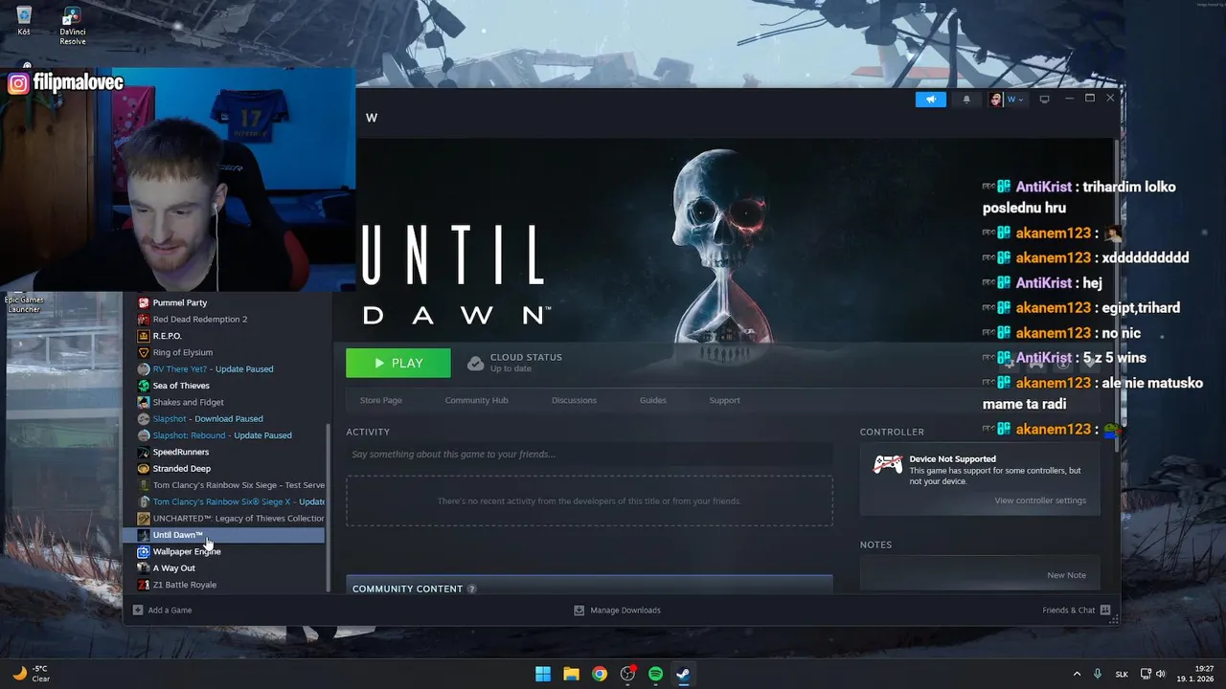Open Spotify from the taskbar
This screenshot has width=1226, height=689.
[x=655, y=674]
